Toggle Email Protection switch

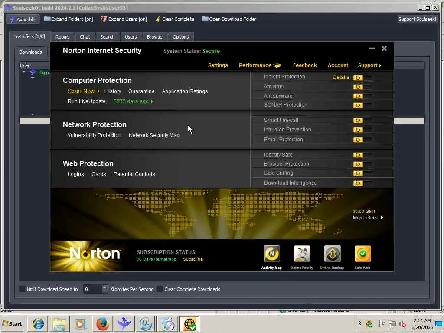coord(362,140)
